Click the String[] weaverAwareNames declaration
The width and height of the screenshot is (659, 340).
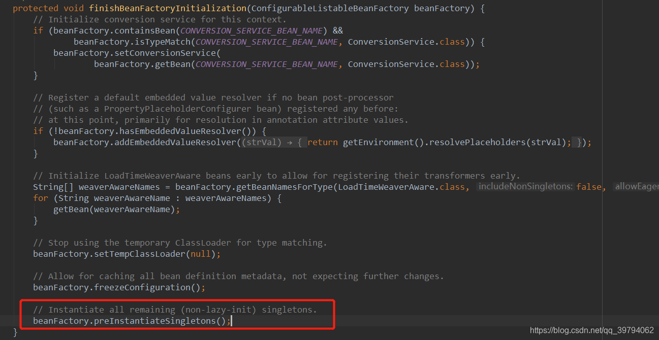pyautogui.click(x=99, y=187)
